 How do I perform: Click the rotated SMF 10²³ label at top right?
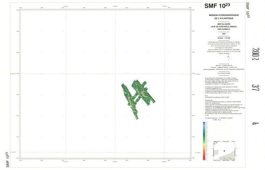tap(247, 9)
